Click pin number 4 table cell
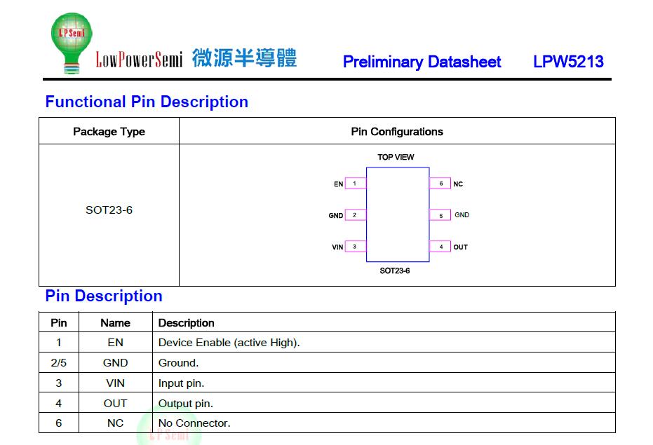 [59, 403]
